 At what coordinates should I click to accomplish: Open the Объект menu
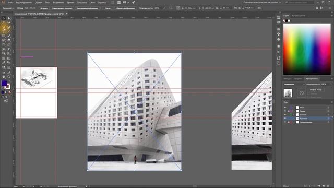(x=38, y=2)
